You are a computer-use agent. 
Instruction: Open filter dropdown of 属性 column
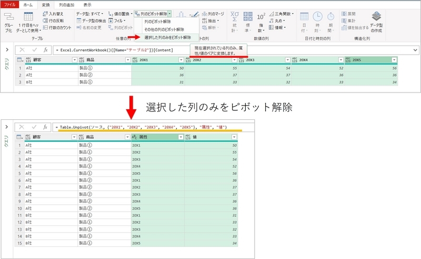tap(181, 137)
